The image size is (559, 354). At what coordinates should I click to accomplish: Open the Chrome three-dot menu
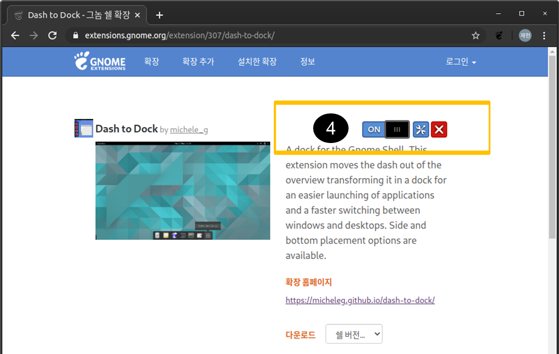(544, 35)
